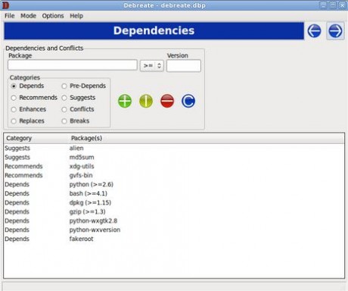Viewport: 348px width, 291px height.
Task: Close the Debreate window
Action: point(343,5)
